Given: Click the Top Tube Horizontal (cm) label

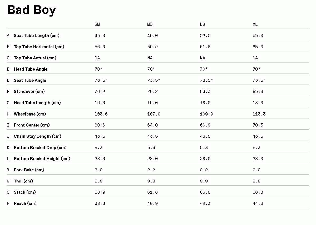Looking at the screenshot, I should pyautogui.click(x=39, y=47).
